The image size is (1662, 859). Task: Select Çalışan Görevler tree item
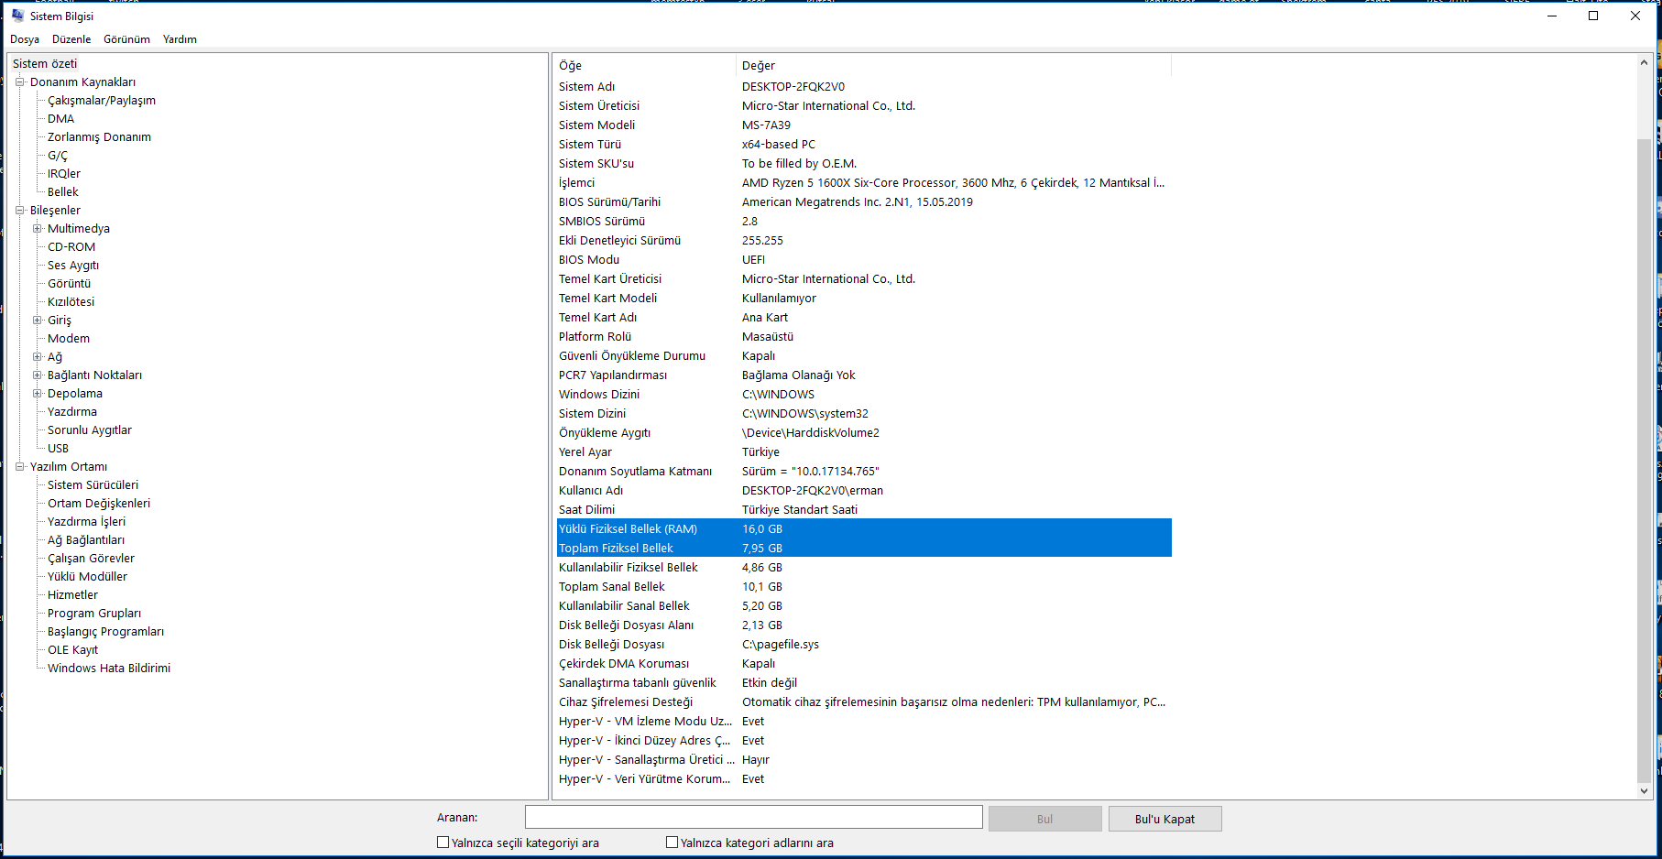coord(92,559)
